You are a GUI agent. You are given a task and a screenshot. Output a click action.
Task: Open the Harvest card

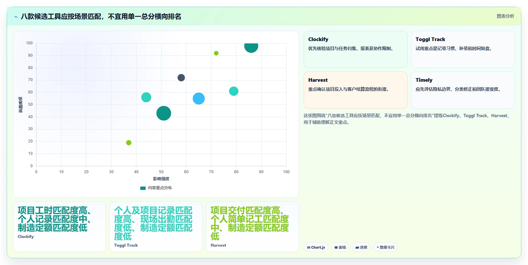point(355,90)
